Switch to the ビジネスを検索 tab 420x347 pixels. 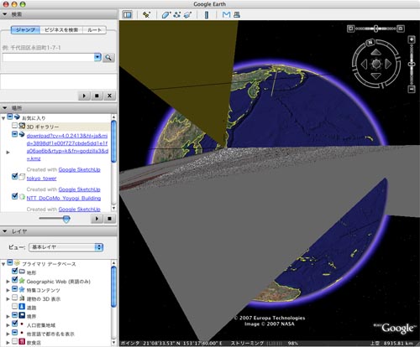coord(61,30)
